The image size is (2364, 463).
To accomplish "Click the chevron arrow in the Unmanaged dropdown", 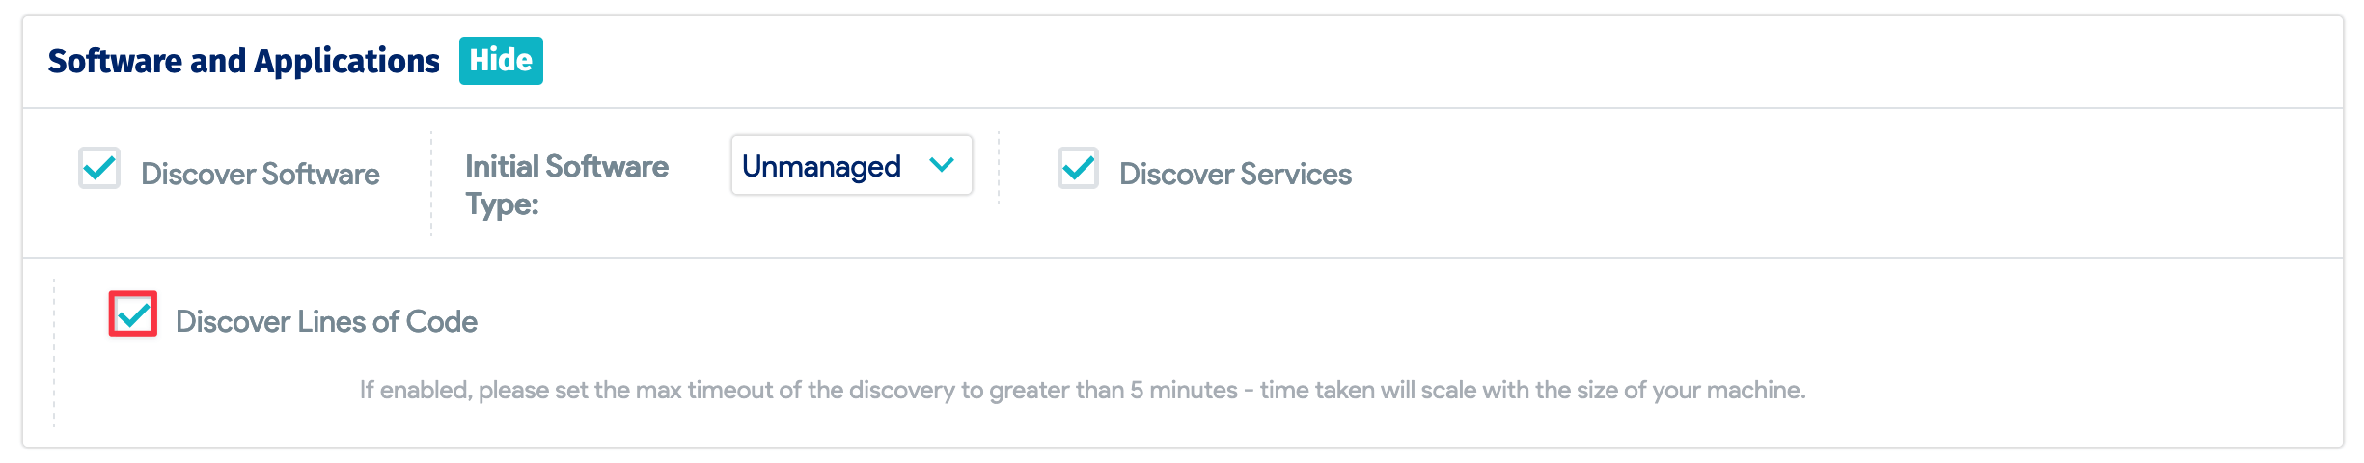I will tap(942, 165).
